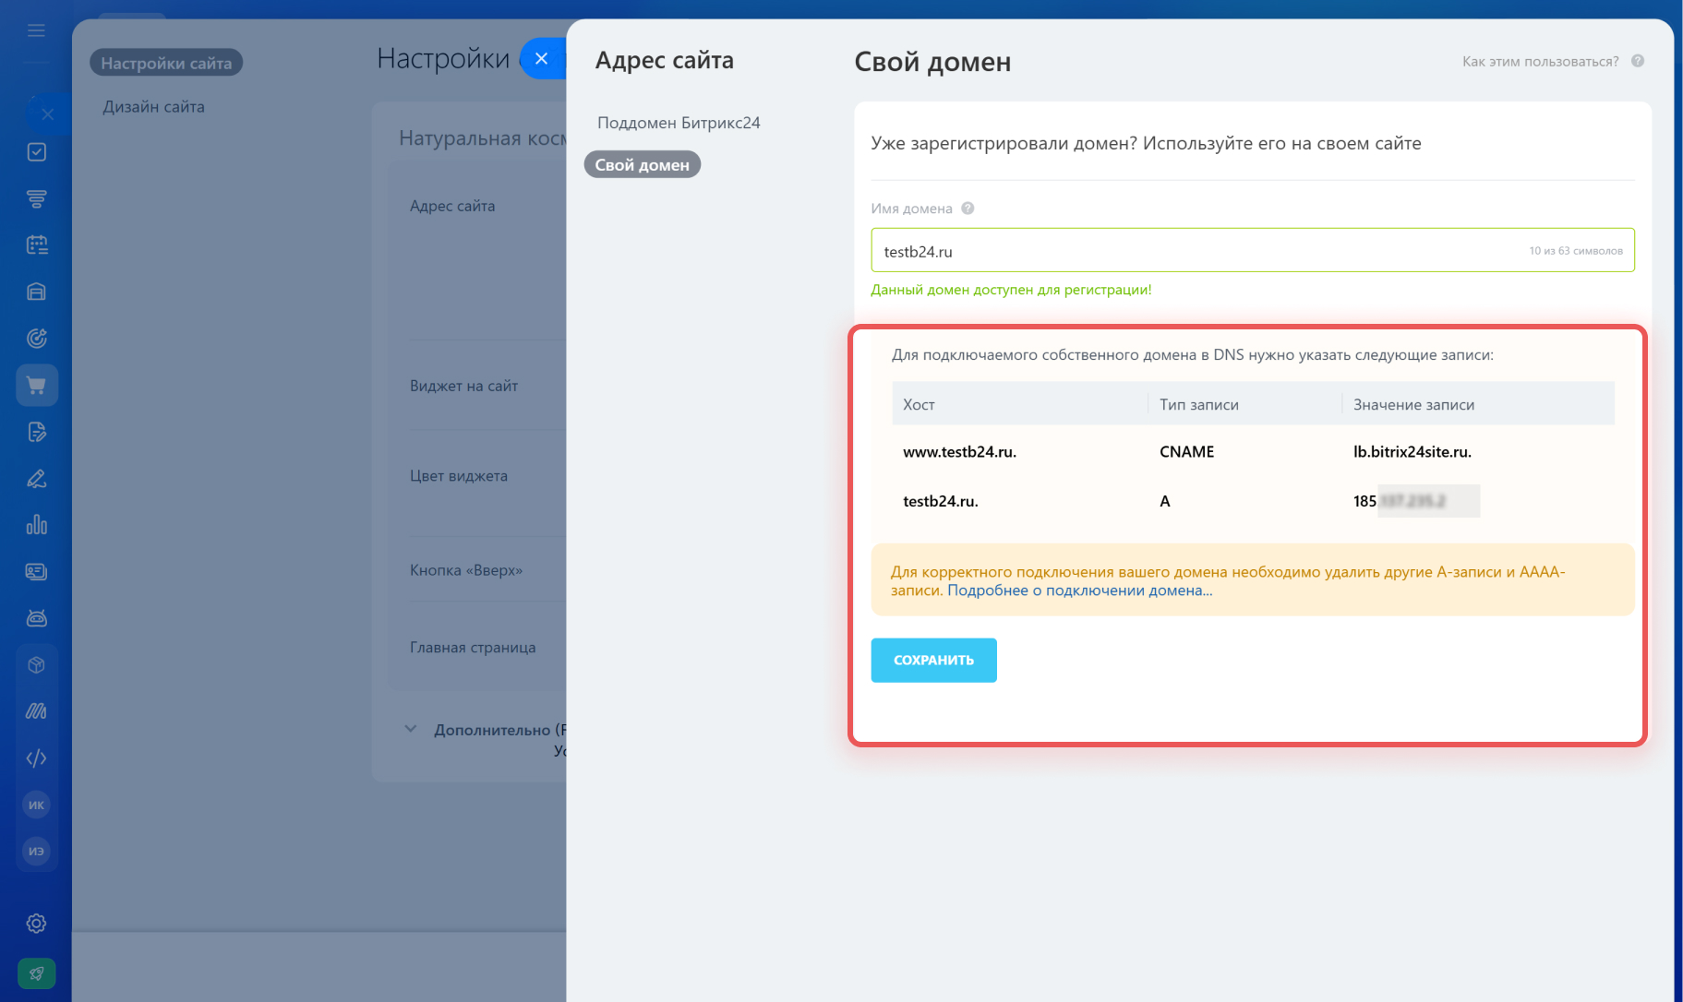Viewport: 1683px width, 1002px height.
Task: Select the blurred 185 IP address value
Action: [1416, 501]
